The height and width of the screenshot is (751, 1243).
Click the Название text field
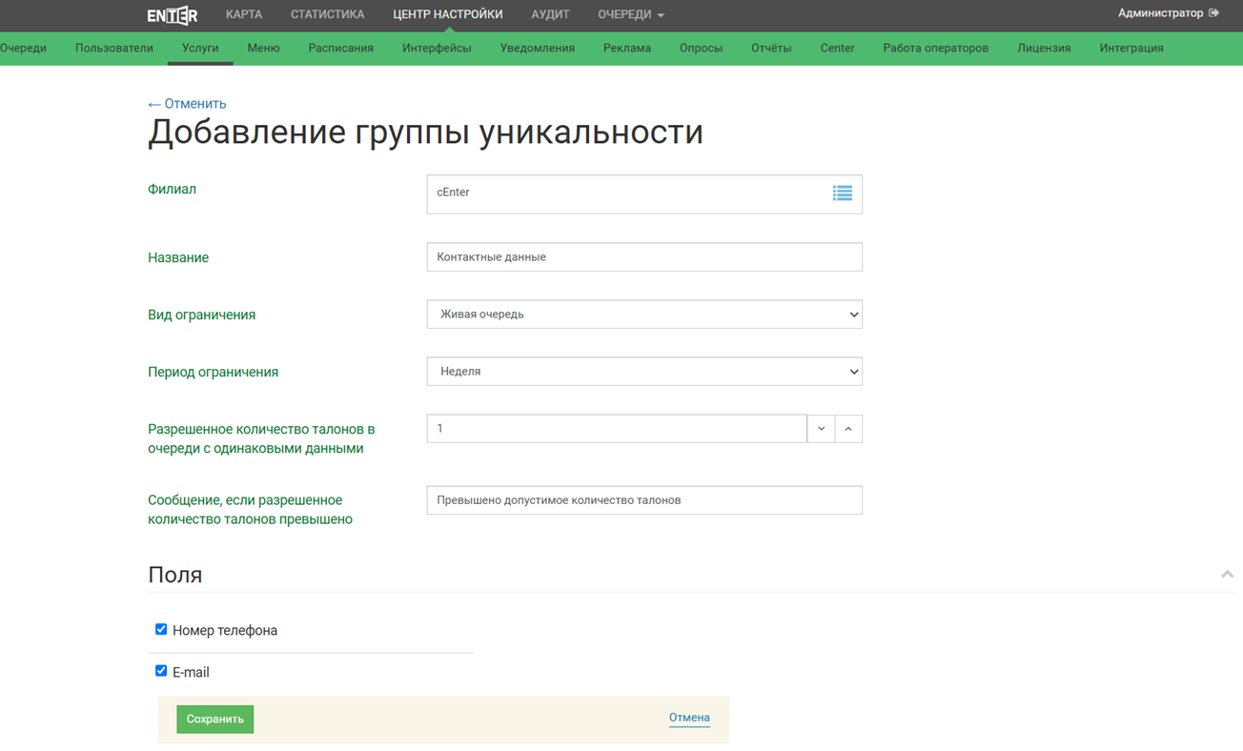click(644, 257)
